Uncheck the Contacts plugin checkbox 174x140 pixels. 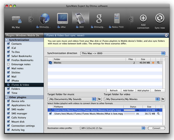[8, 44]
